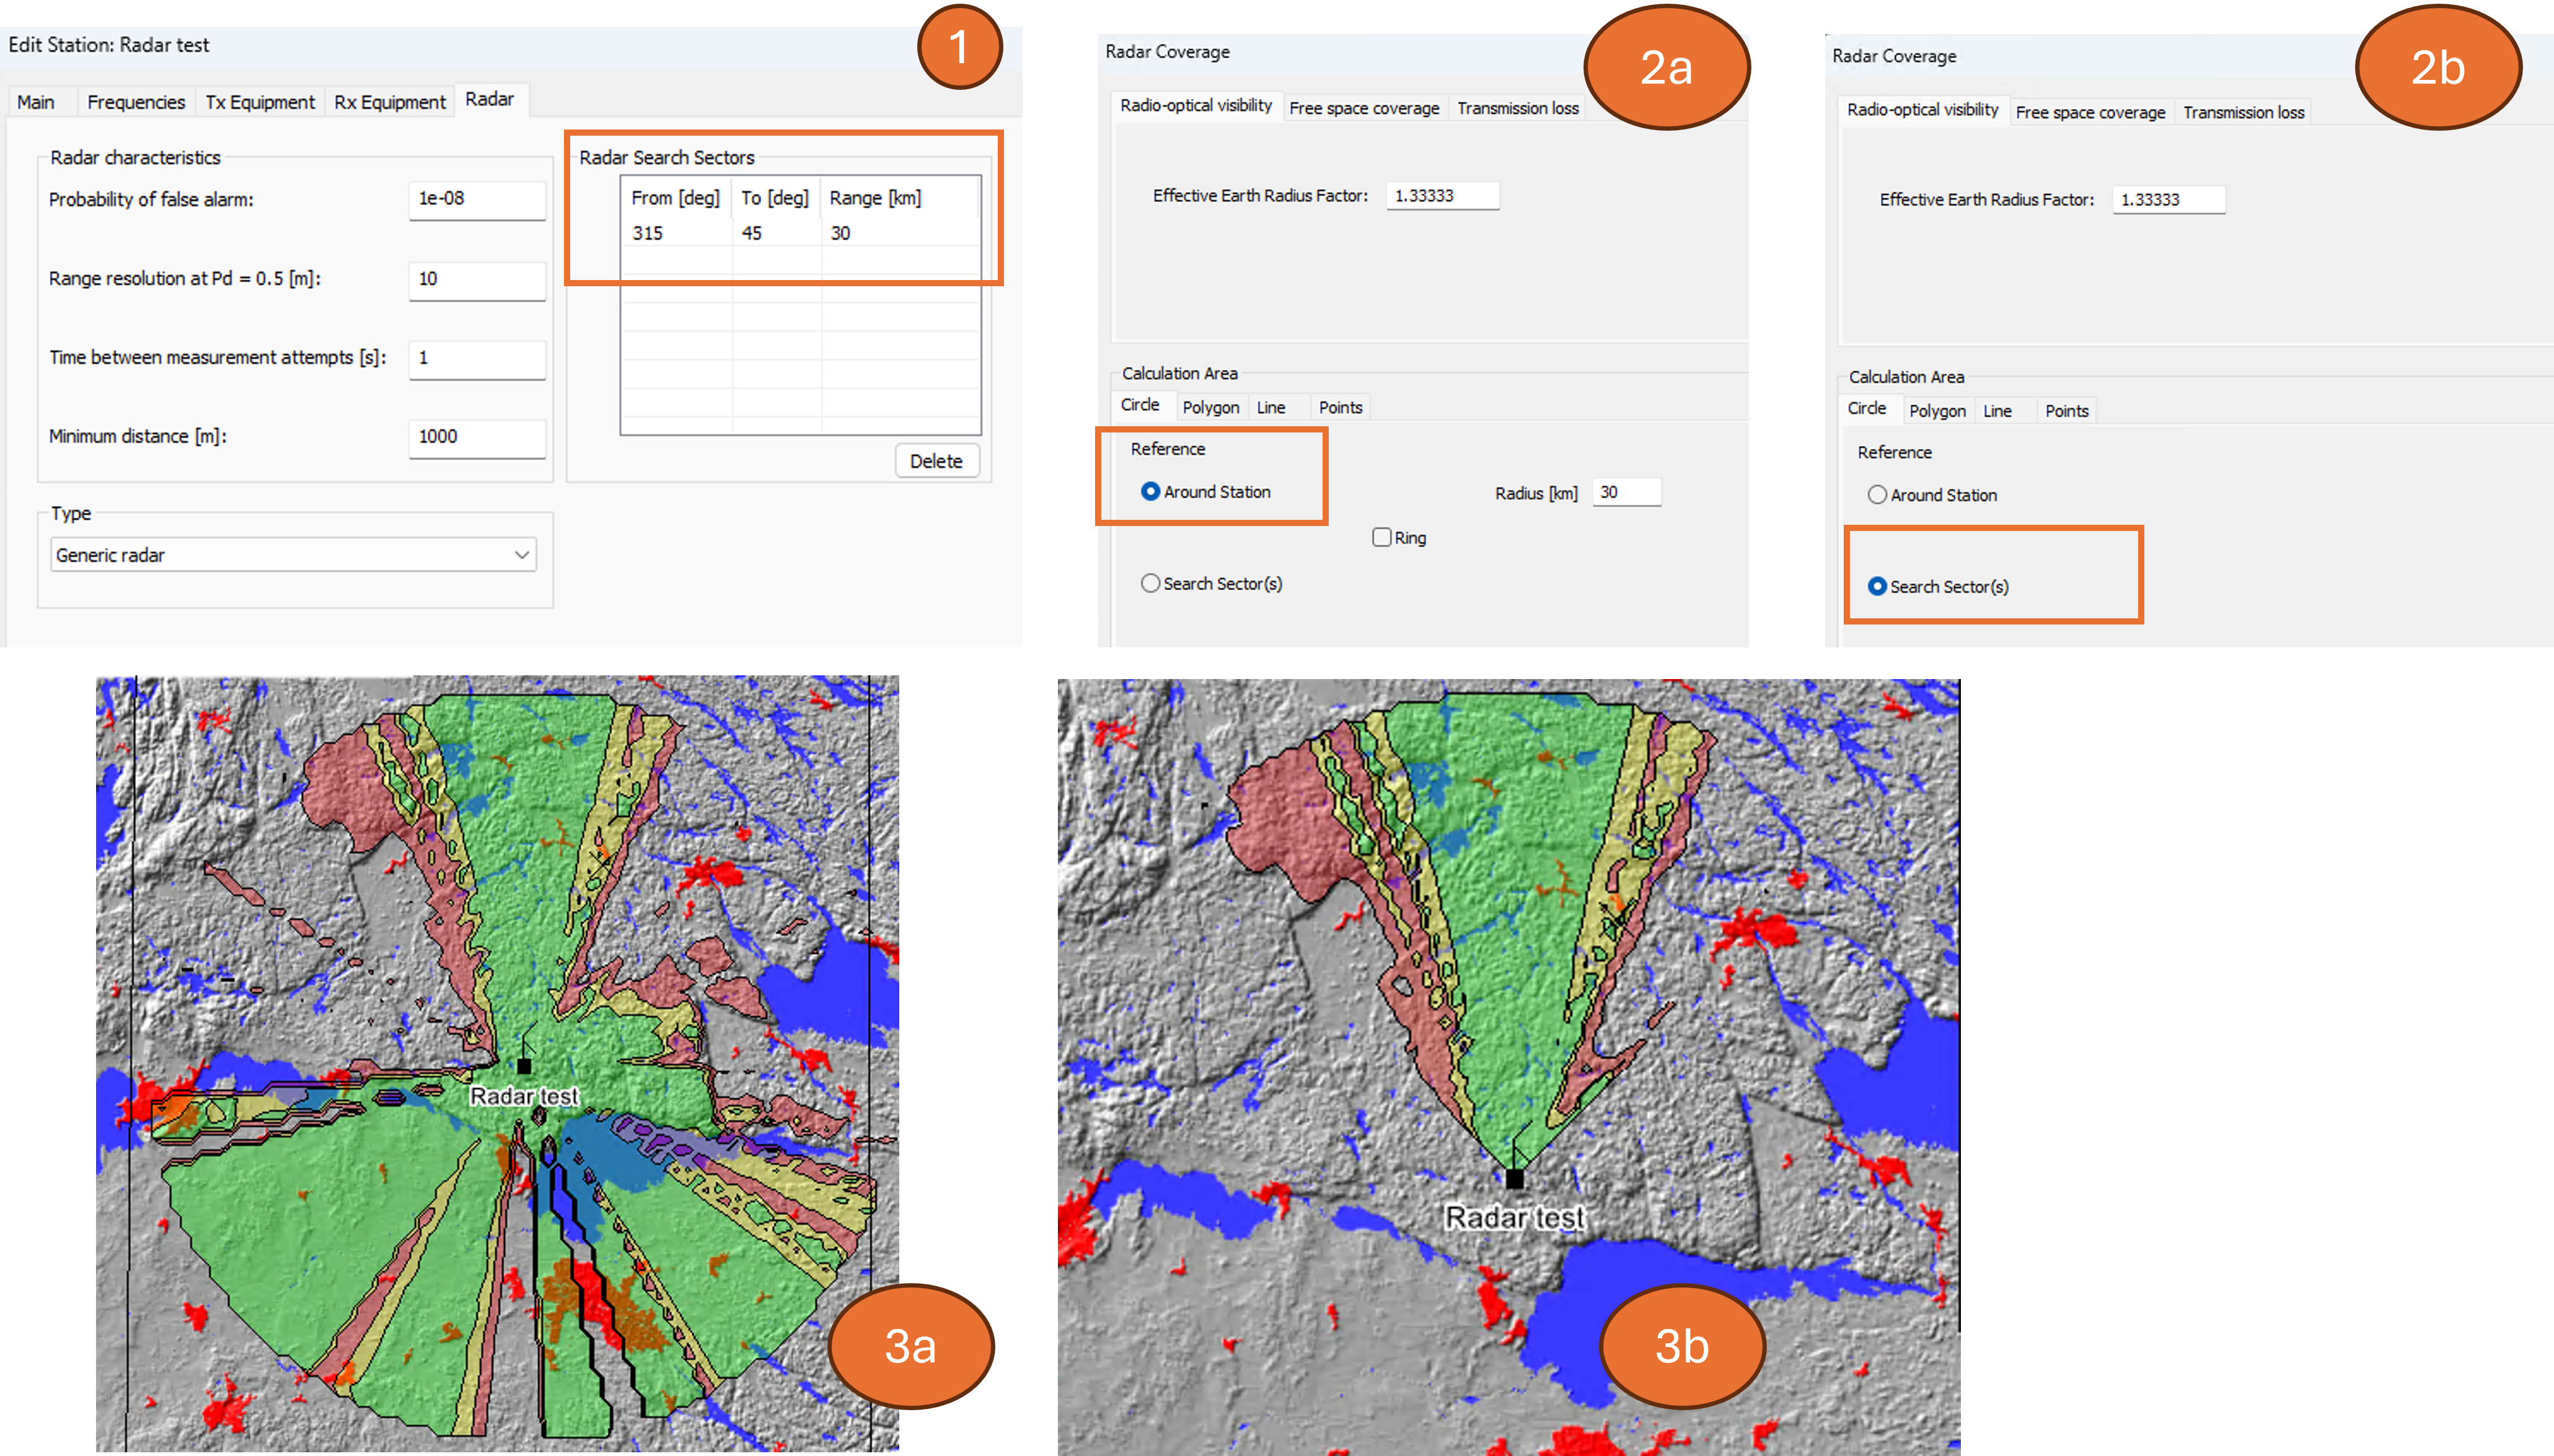Open Transmission loss tab in right dialog

click(2243, 112)
